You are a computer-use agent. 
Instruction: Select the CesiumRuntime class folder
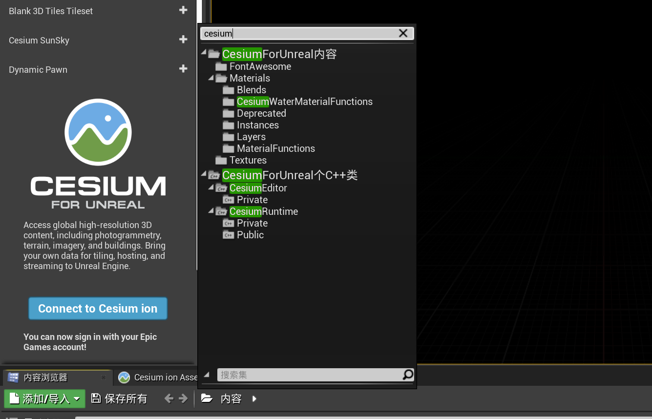coord(263,211)
